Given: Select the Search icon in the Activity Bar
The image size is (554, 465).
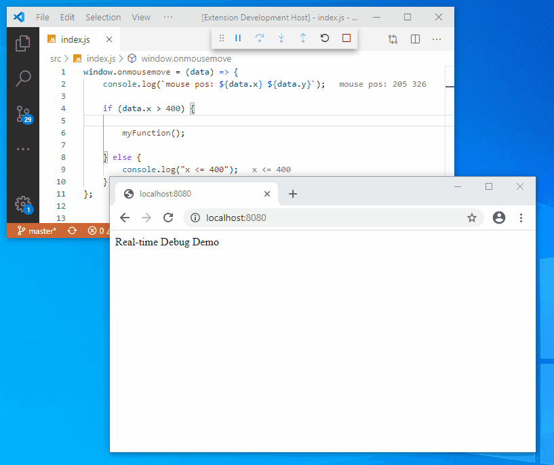Looking at the screenshot, I should (22, 78).
